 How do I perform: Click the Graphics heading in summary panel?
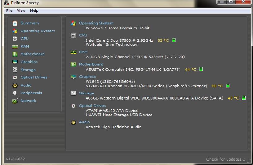[87, 77]
